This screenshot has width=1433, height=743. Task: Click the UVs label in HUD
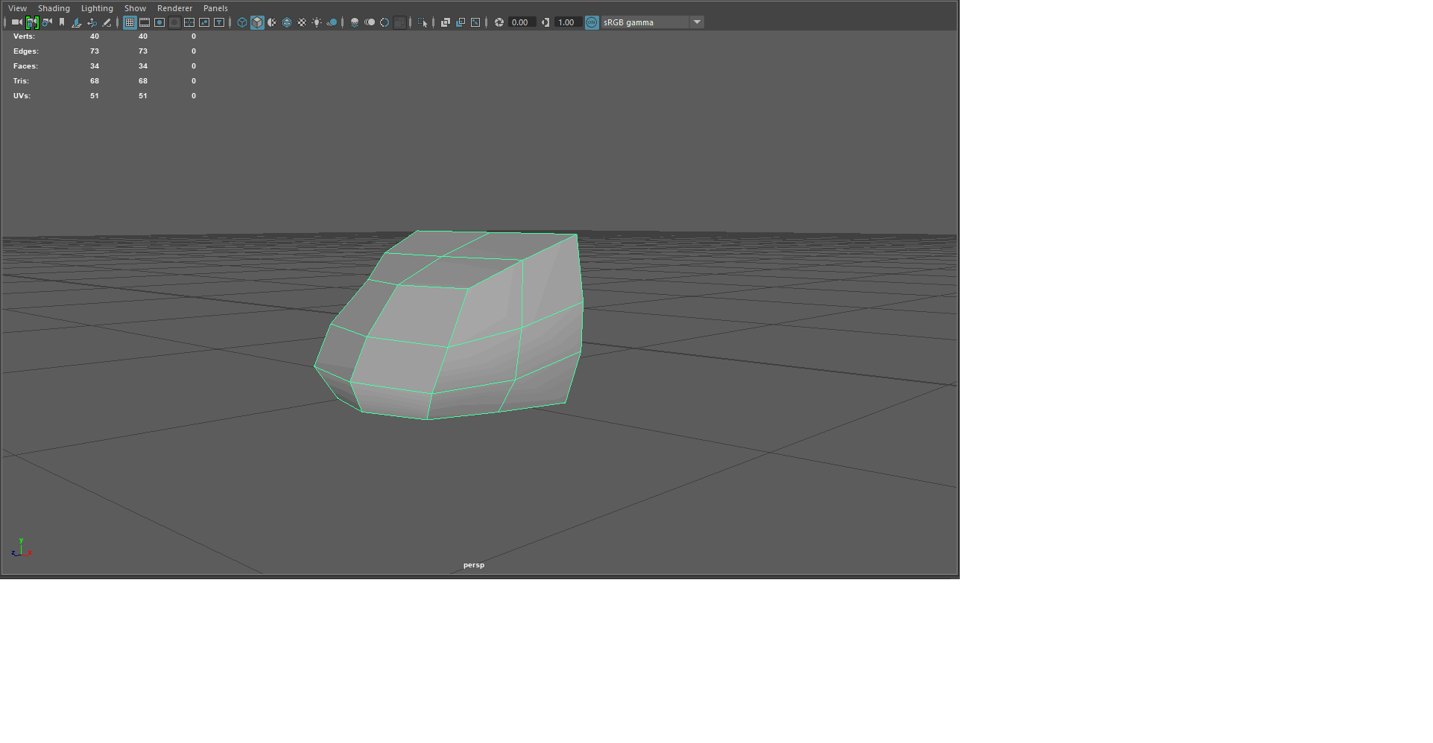(x=22, y=95)
